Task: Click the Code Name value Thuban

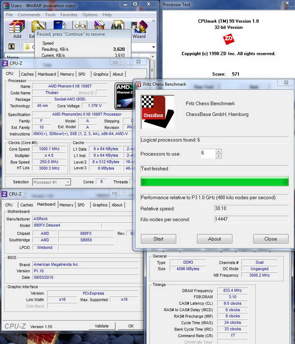Action: (x=52, y=93)
